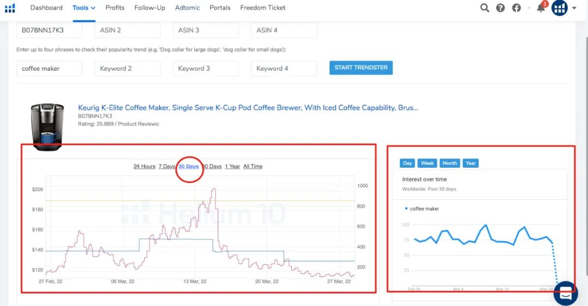Open the chat support bubble
This screenshot has height=306, width=588.
[566, 293]
